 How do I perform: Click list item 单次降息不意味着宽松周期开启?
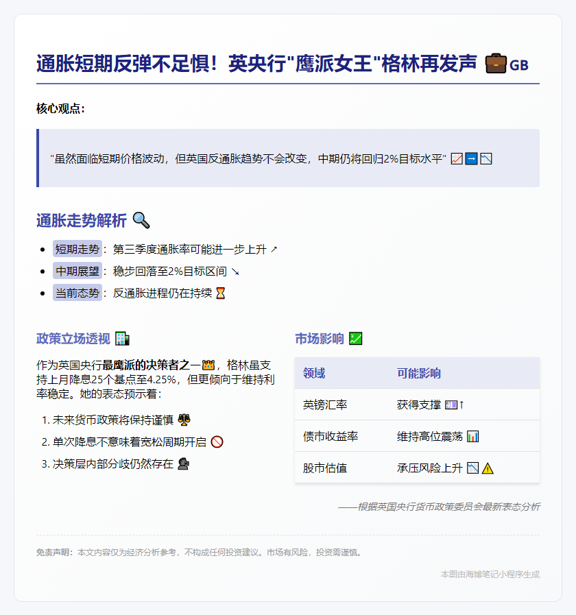[130, 442]
